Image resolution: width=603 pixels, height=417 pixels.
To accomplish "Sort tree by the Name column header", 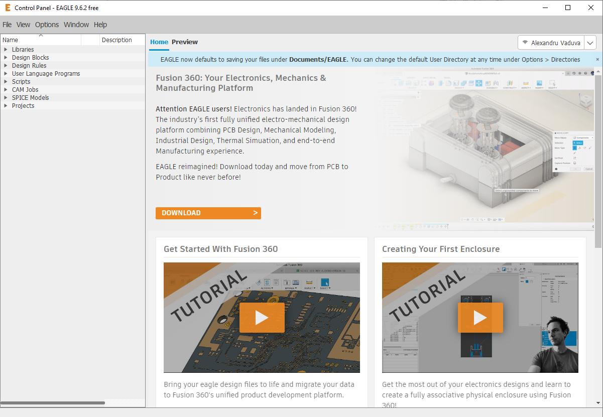I will pyautogui.click(x=40, y=40).
